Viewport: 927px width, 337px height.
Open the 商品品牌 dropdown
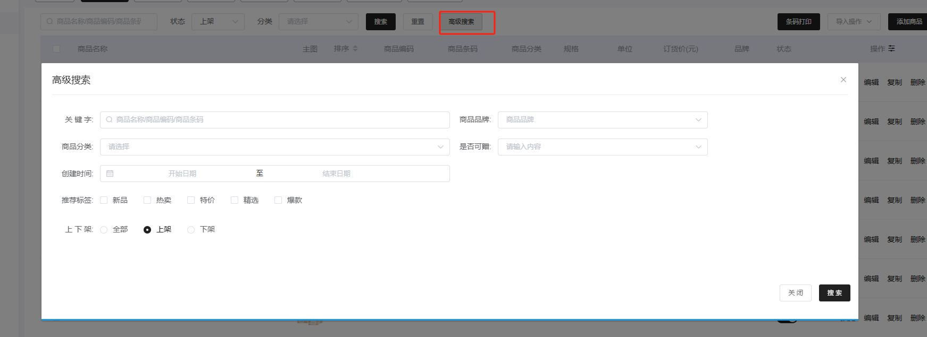pos(602,120)
